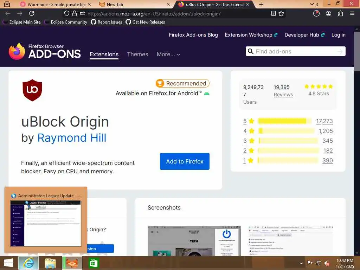Toggle reader view icon
This screenshot has width=360, height=270.
273,14
